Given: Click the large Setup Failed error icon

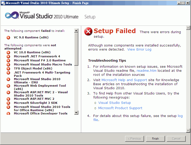Looking at the screenshot, I should point(88,31).
